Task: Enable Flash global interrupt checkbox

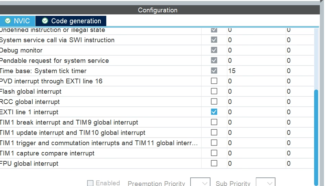Action: (214, 91)
